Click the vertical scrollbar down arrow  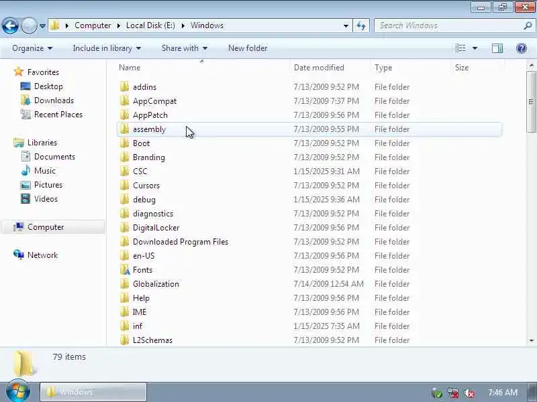(532, 340)
